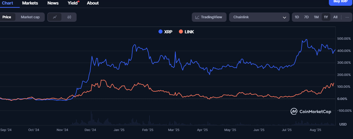Click the 300.00% axis label
Viewport: 353px width, 139px height.
344,62
